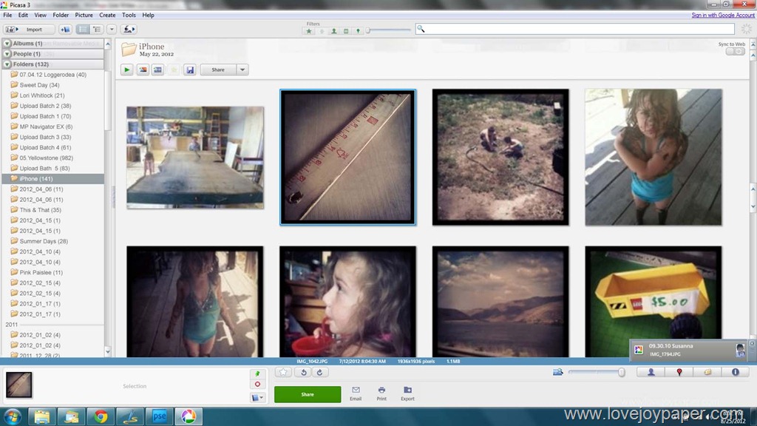
Task: Click Share in the folder header
Action: tap(218, 70)
